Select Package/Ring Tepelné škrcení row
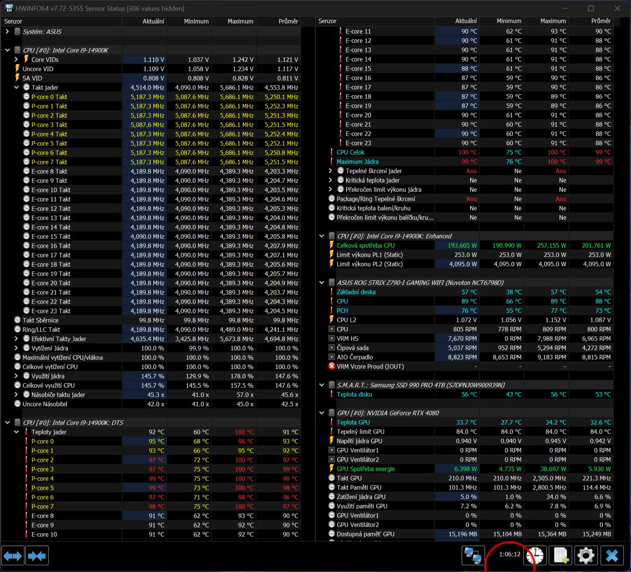The image size is (631, 572). (465, 199)
